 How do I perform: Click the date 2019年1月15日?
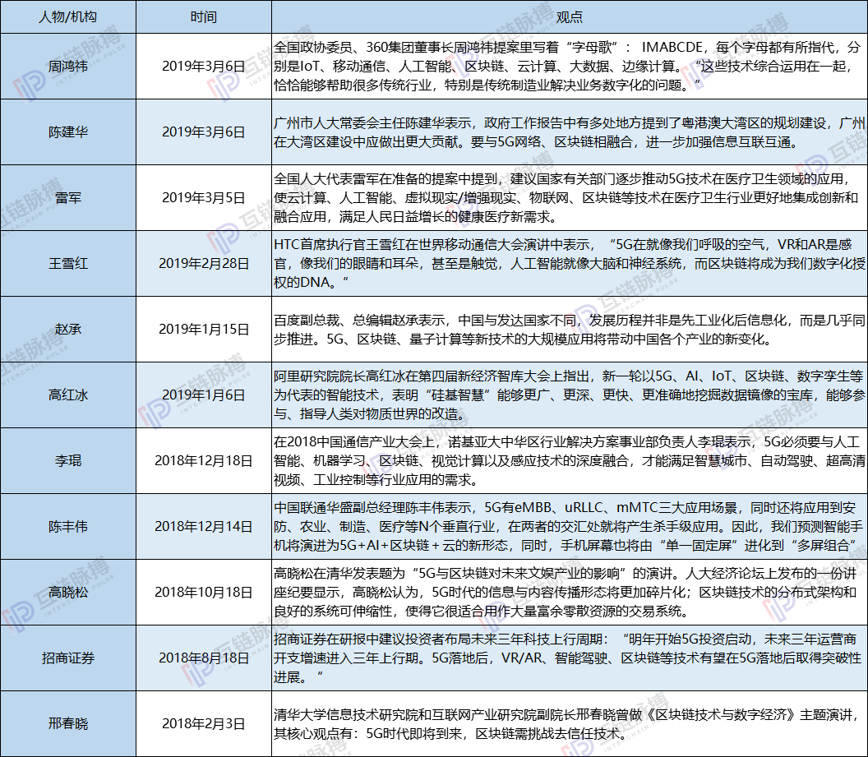click(x=204, y=330)
